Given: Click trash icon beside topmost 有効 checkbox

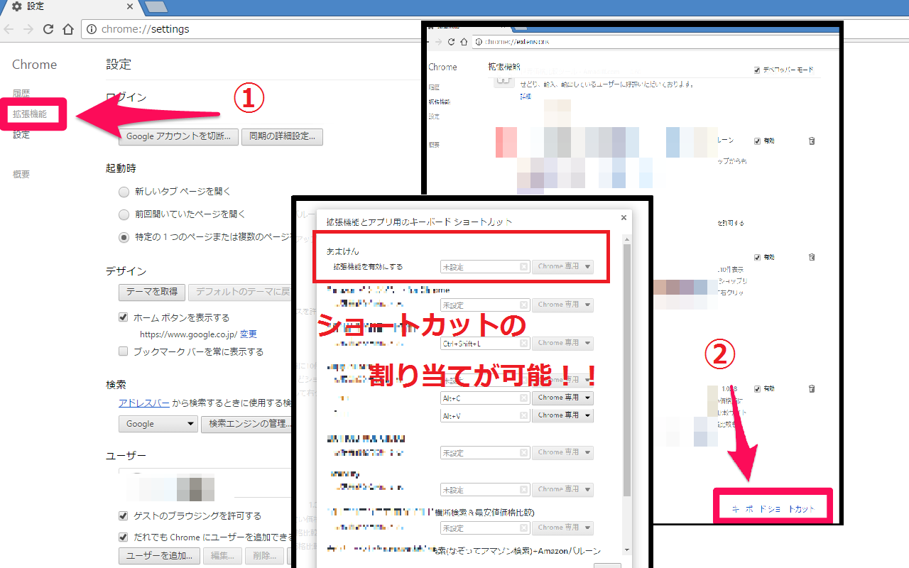Looking at the screenshot, I should [x=812, y=141].
